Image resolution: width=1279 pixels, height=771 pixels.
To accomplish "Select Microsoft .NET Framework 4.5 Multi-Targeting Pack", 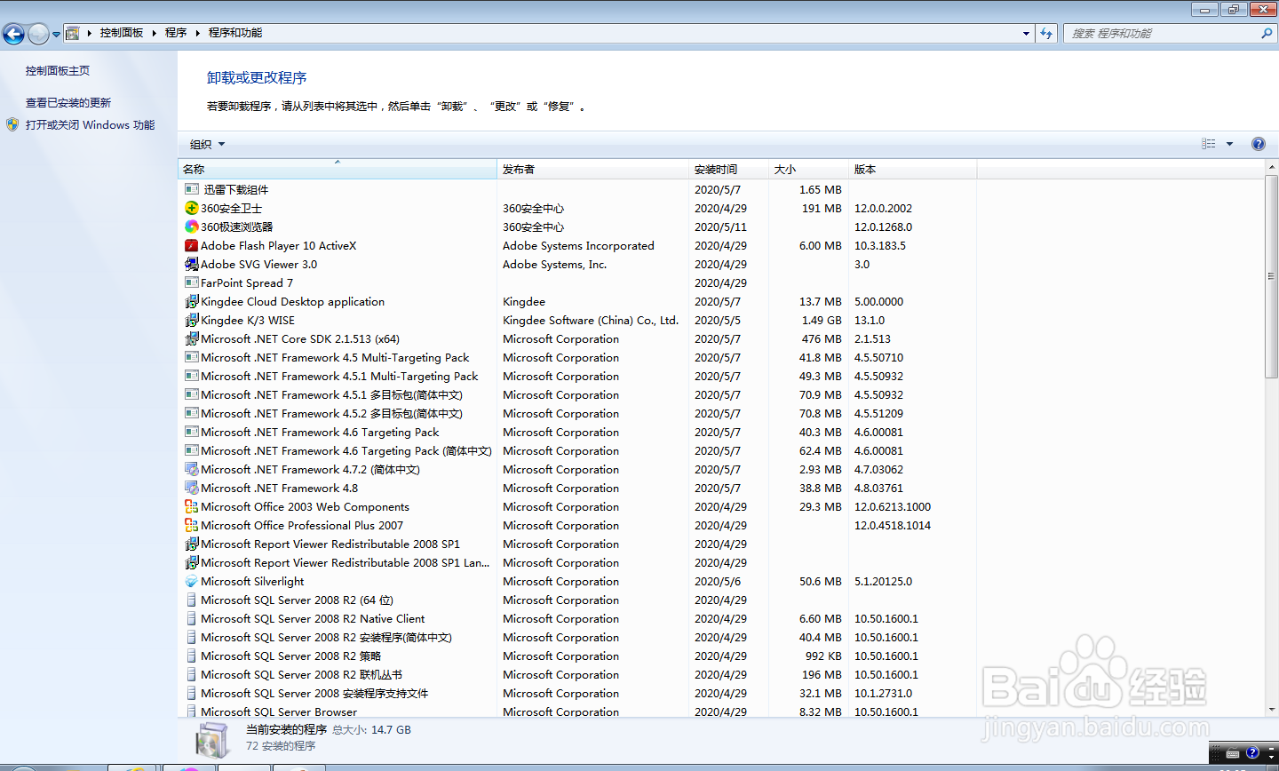I will (335, 358).
